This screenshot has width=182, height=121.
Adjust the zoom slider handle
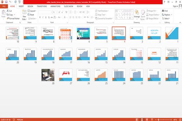(159, 119)
